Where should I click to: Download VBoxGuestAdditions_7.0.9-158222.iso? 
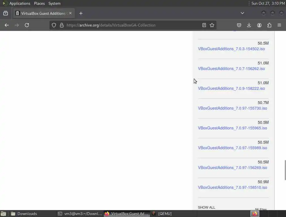(231, 88)
